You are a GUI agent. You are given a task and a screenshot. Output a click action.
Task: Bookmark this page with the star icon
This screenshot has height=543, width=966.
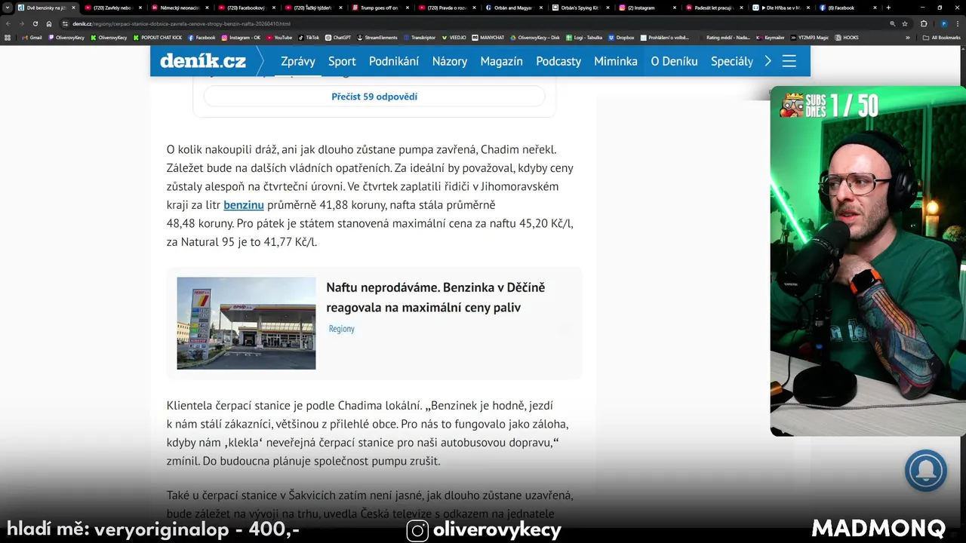point(905,23)
